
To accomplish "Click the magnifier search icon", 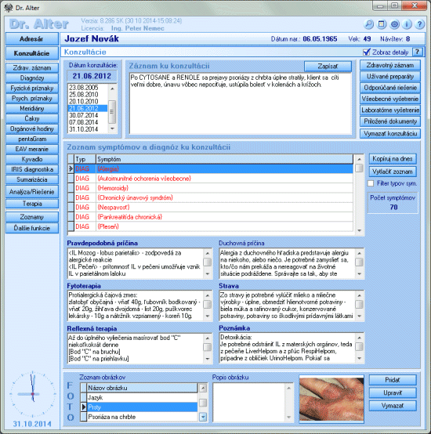I will 368,24.
